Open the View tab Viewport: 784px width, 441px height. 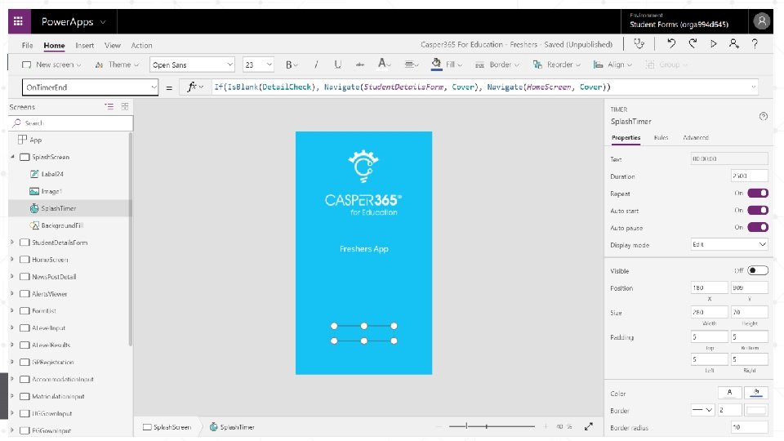(113, 45)
